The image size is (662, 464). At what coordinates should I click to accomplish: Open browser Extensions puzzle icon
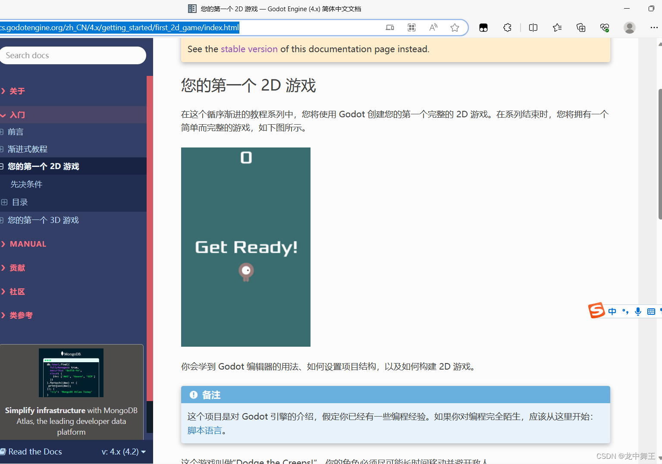507,27
